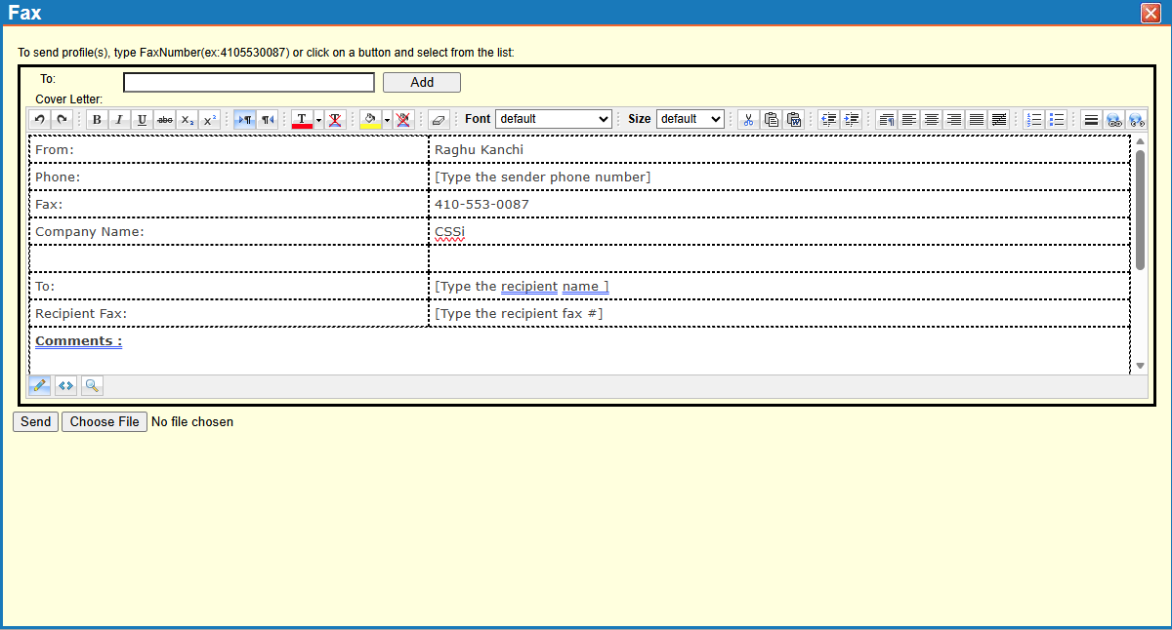Click the cover letter vertical scrollbar thumb
The image size is (1172, 630).
click(x=1140, y=210)
